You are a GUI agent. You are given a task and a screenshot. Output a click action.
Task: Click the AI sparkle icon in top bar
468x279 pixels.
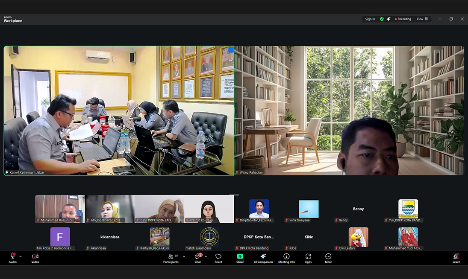[x=389, y=19]
